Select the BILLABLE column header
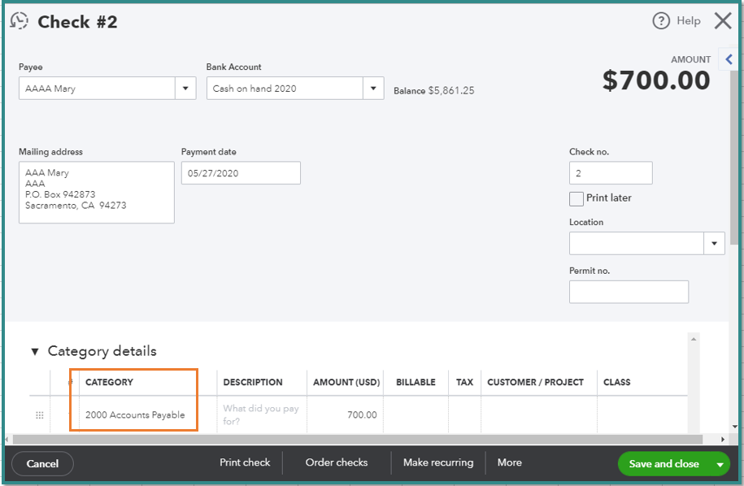This screenshot has height=486, width=744. point(416,382)
